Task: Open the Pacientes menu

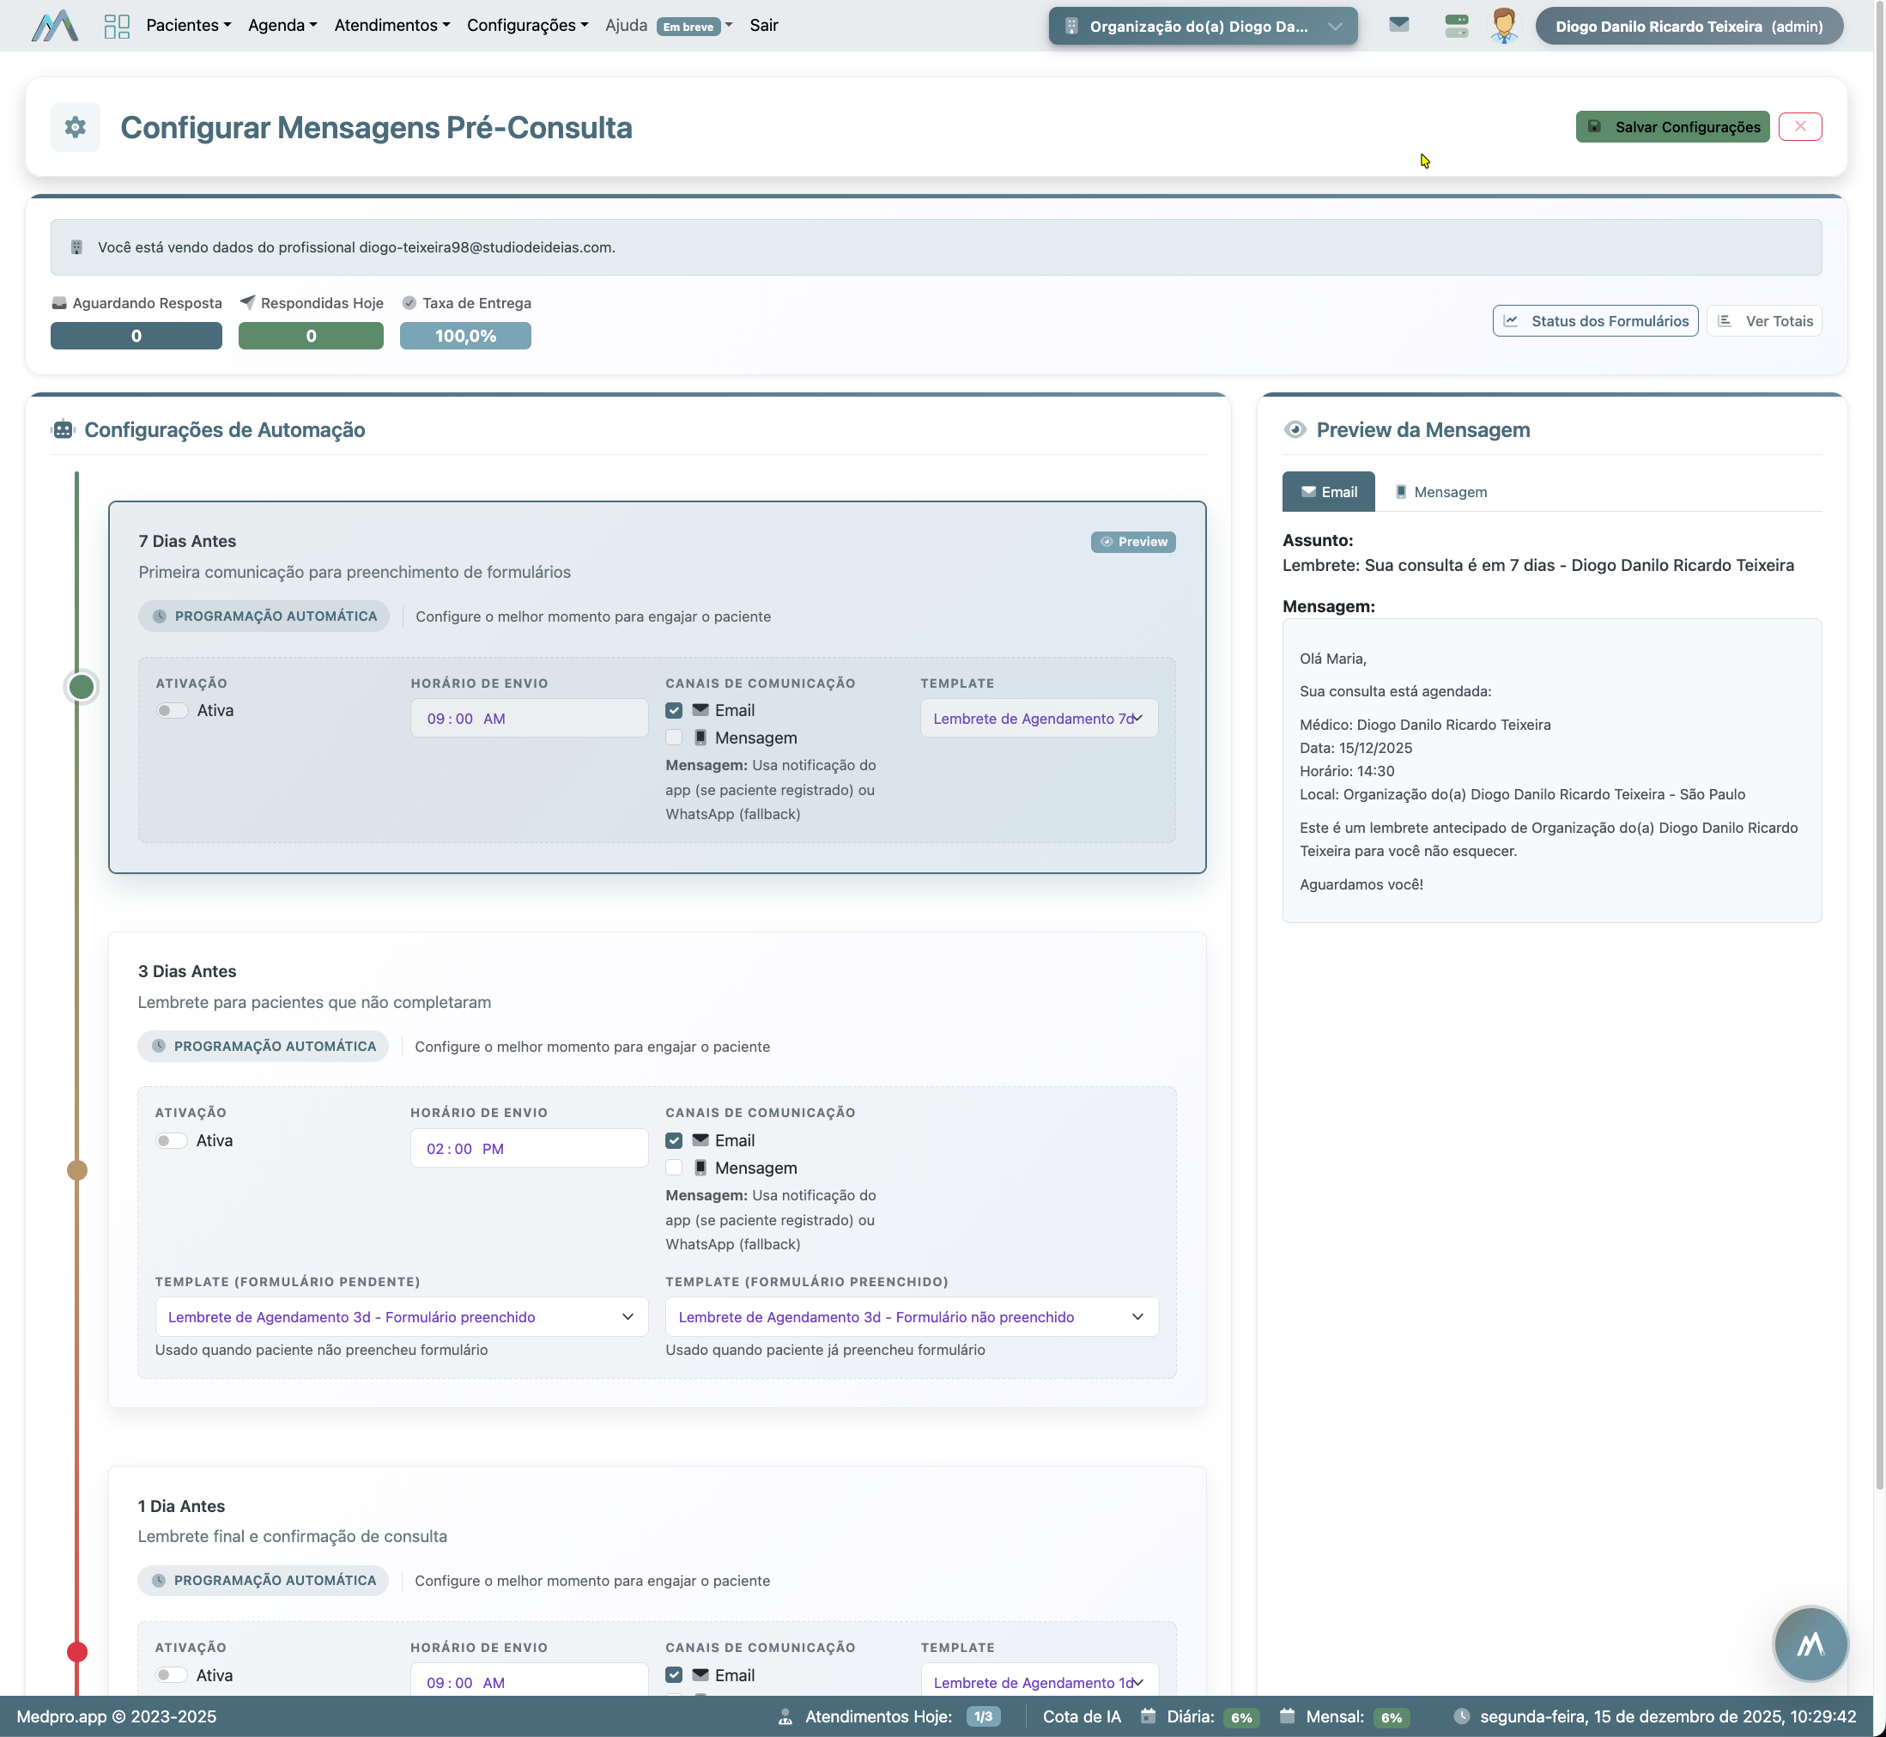Action: 188,26
